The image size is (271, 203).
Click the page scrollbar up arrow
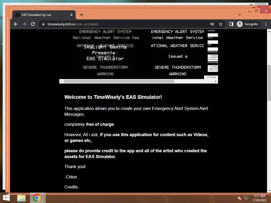(269, 31)
